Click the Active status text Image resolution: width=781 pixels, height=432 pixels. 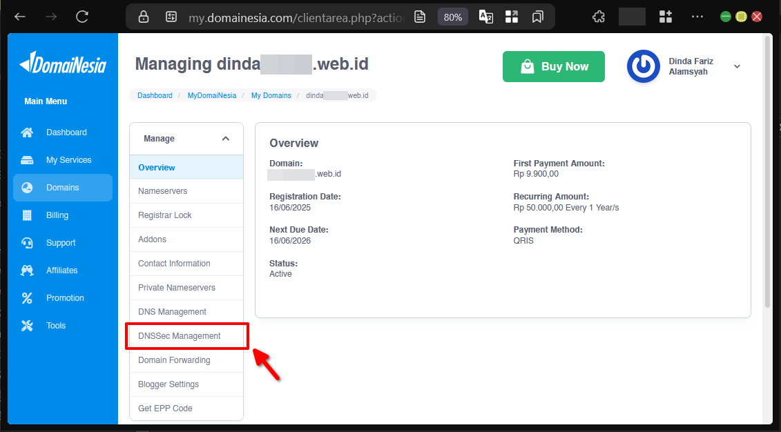280,274
